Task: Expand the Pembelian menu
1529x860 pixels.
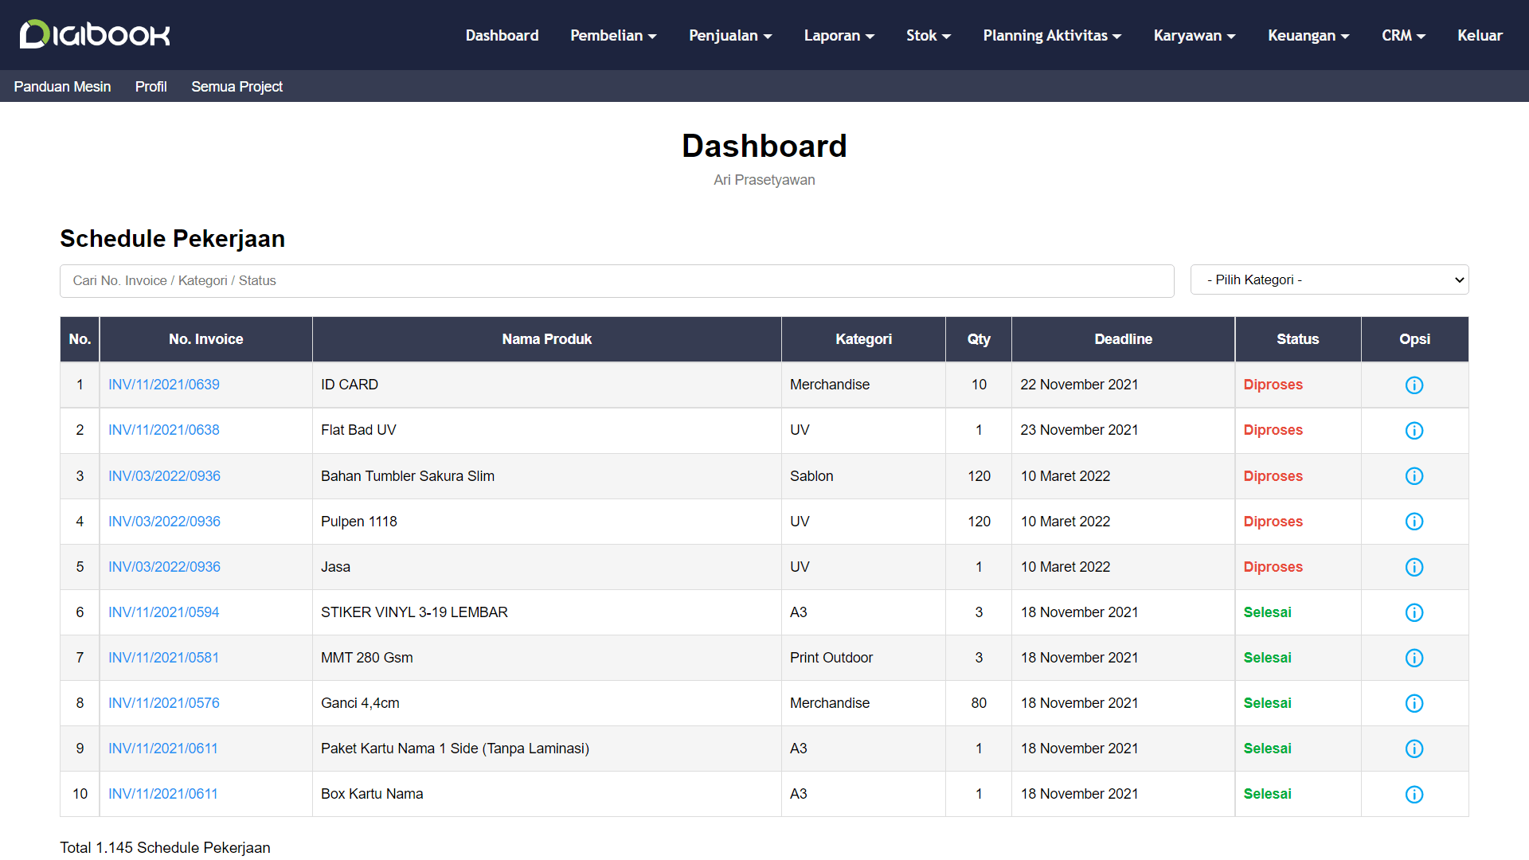Action: pos(613,35)
